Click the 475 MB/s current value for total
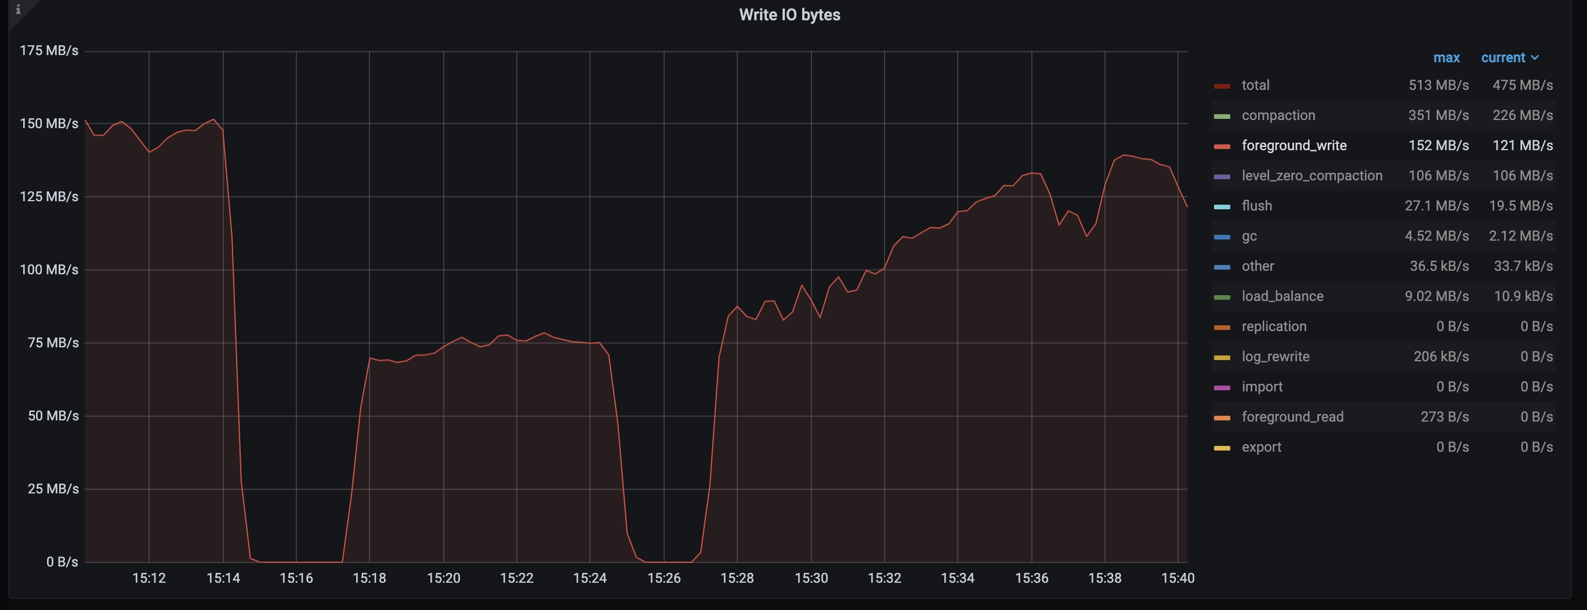Screen dimensions: 1587x610 1522,85
